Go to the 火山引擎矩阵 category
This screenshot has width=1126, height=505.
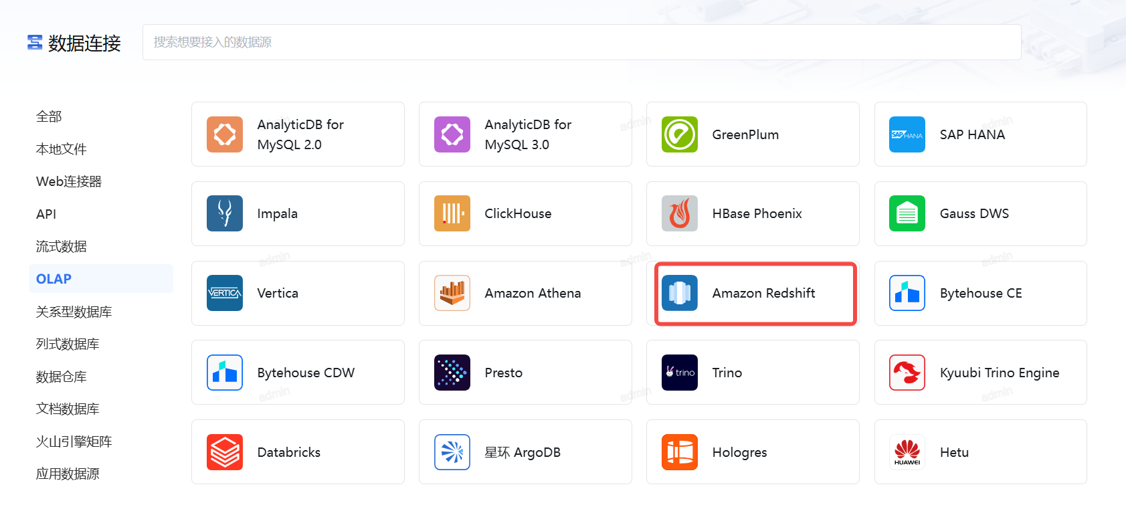(74, 441)
